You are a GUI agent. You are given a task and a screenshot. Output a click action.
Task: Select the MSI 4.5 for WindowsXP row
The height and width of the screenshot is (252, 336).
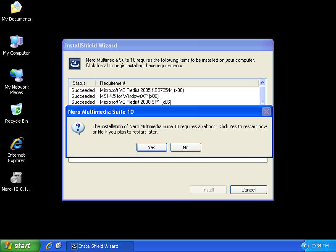[129, 96]
